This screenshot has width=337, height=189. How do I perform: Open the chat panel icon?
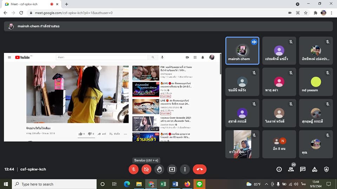coord(303,169)
